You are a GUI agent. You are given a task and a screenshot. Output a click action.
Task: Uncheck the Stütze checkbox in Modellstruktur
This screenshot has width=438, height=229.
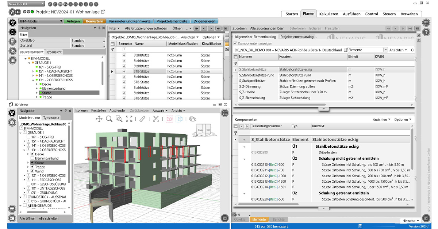[32, 163]
